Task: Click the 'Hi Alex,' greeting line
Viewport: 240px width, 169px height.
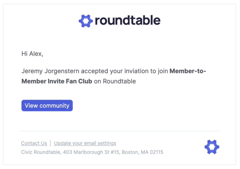Action: point(32,54)
